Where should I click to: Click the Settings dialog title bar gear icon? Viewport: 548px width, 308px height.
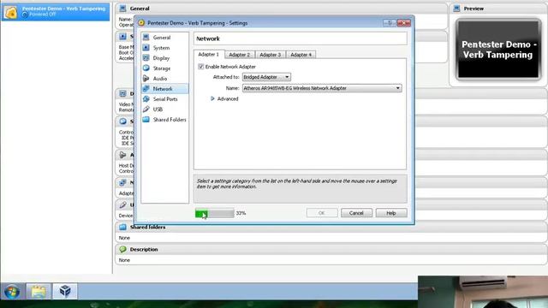point(141,23)
